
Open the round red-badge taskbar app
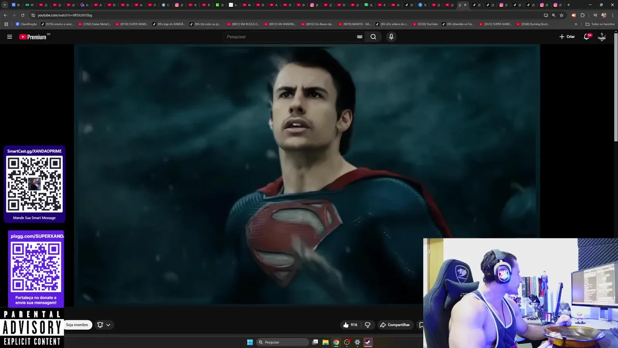347,342
